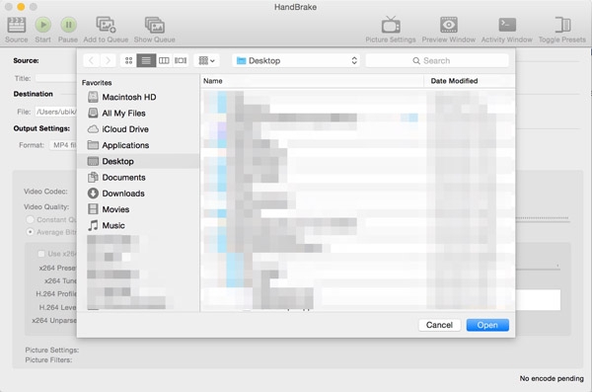Select Music in Favorites sidebar
The width and height of the screenshot is (592, 392).
click(x=138, y=225)
